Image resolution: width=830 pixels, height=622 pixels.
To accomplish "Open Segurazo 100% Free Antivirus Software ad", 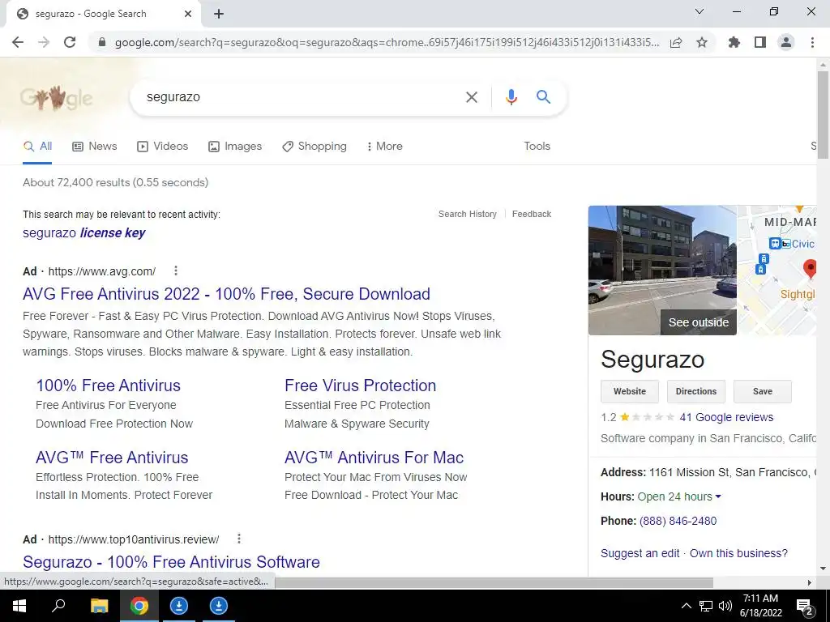I will (x=171, y=562).
